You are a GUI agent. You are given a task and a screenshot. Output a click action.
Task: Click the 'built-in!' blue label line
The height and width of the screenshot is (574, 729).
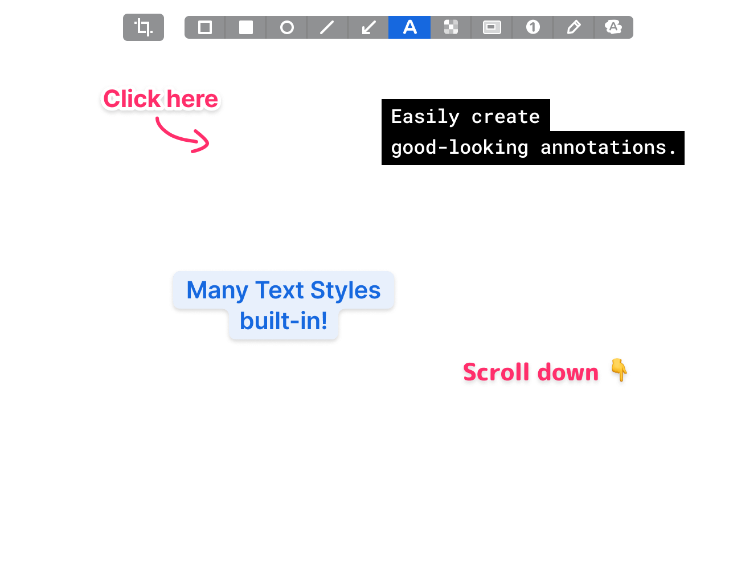click(x=283, y=322)
